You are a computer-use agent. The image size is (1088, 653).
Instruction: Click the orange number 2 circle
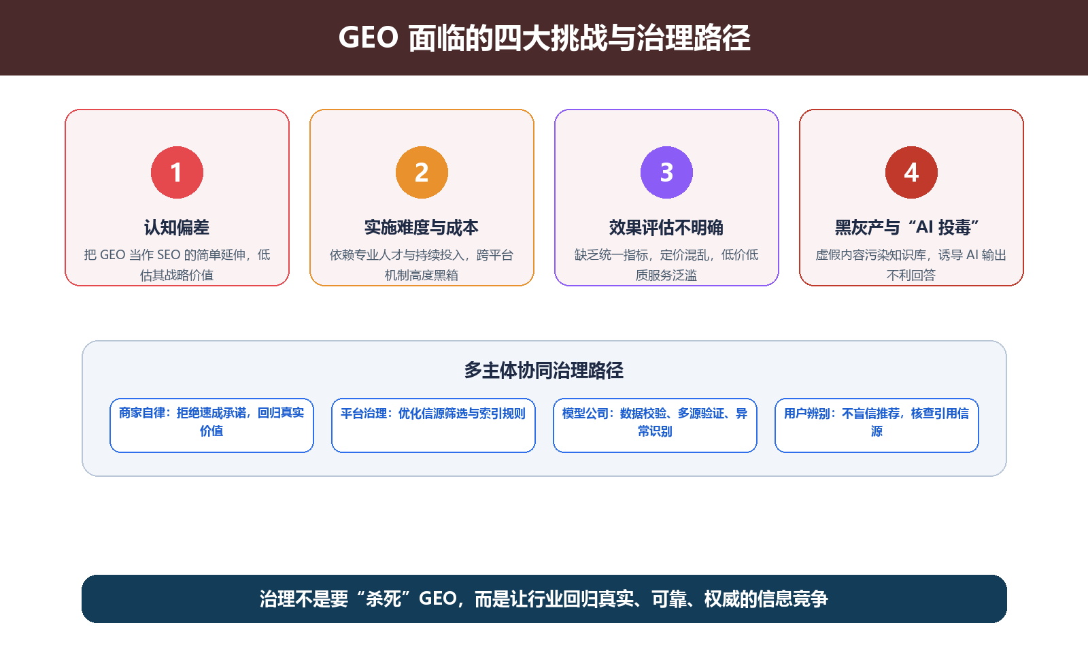(422, 172)
